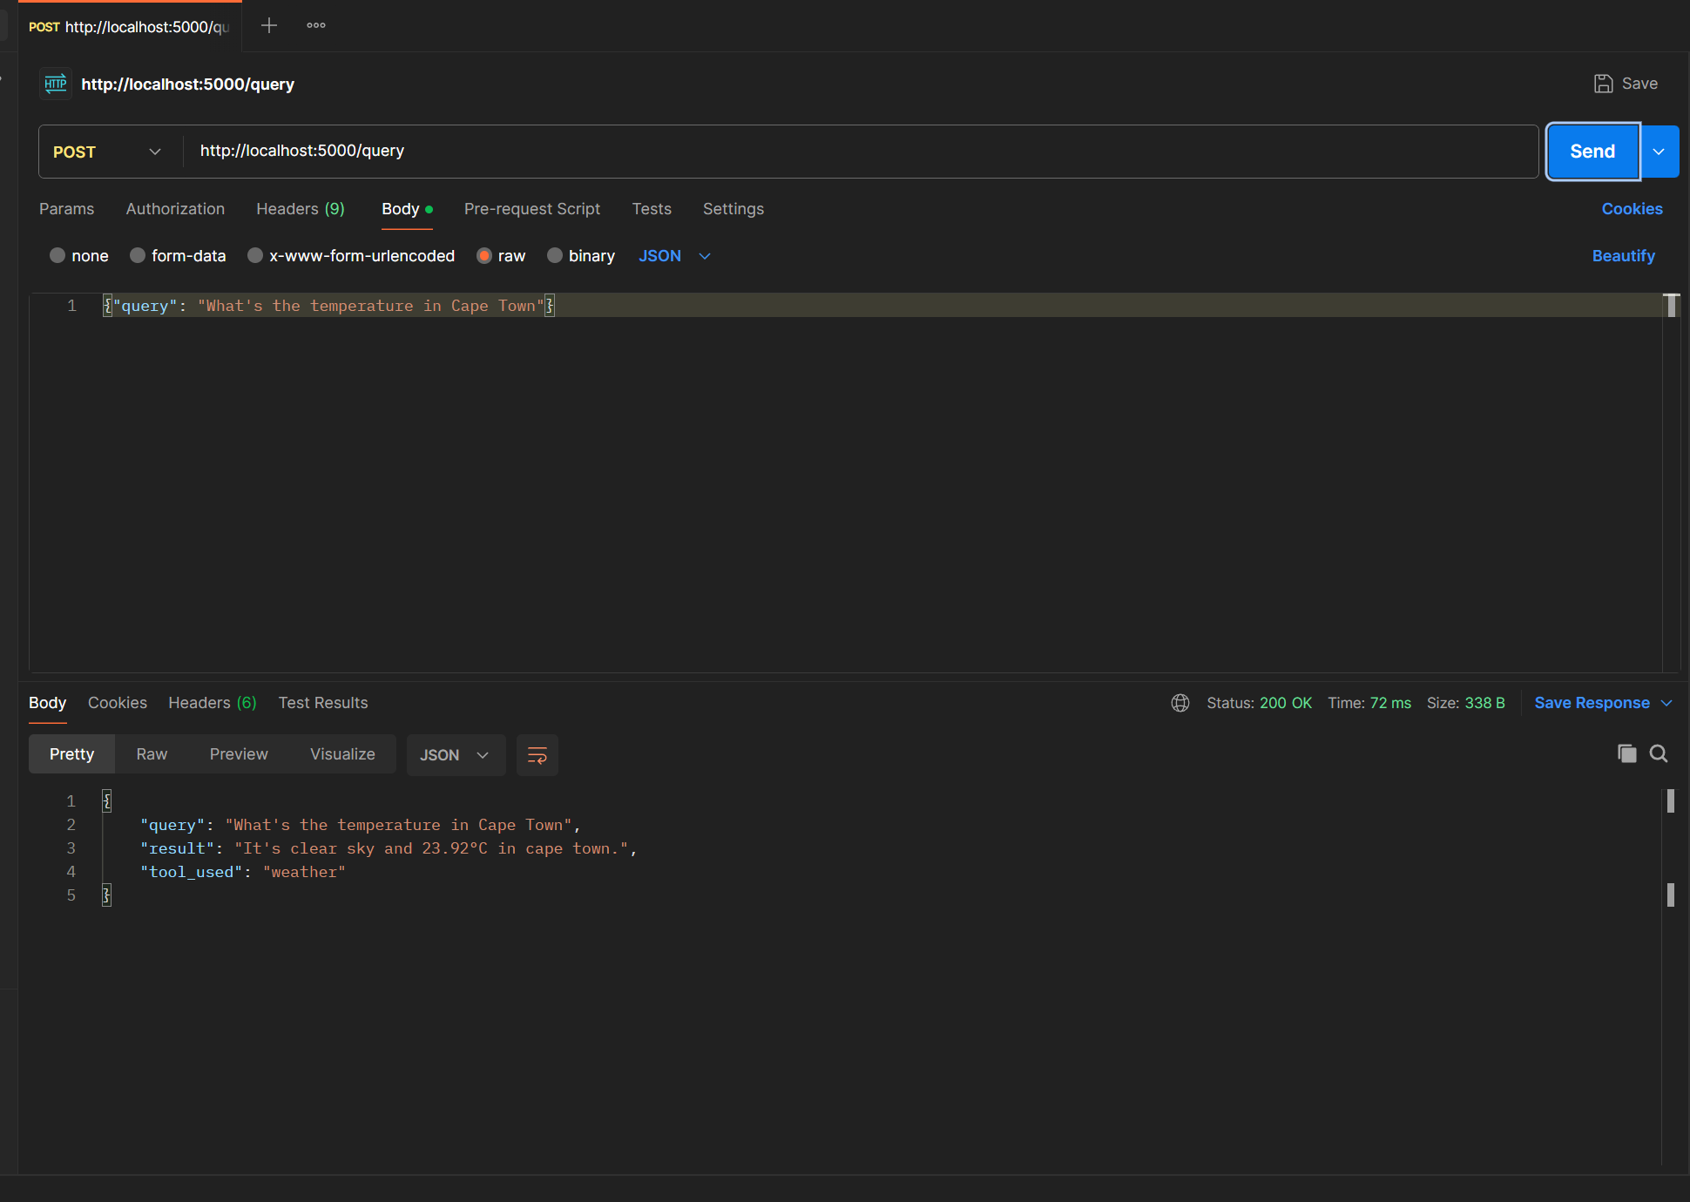Select the form-data body option
1690x1202 pixels.
(138, 256)
